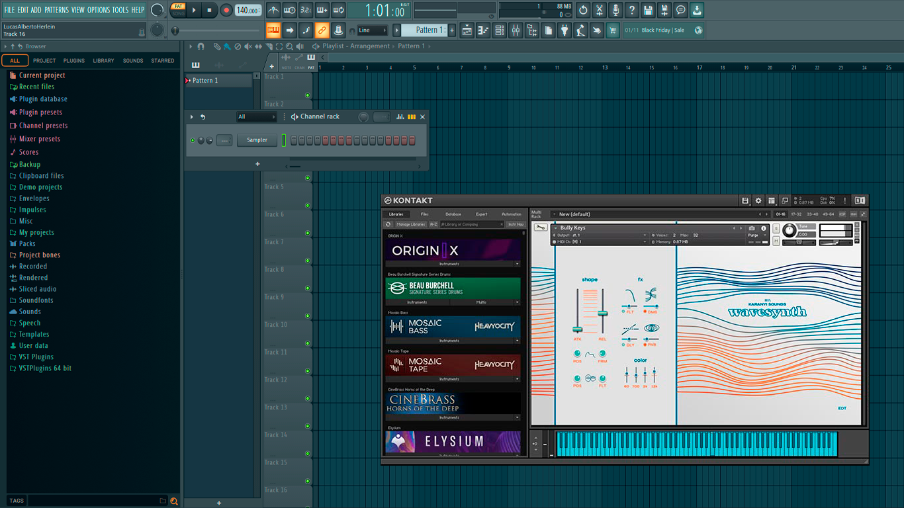This screenshot has height=508, width=904.
Task: Expand the Channel rack menu arrow
Action: click(192, 117)
